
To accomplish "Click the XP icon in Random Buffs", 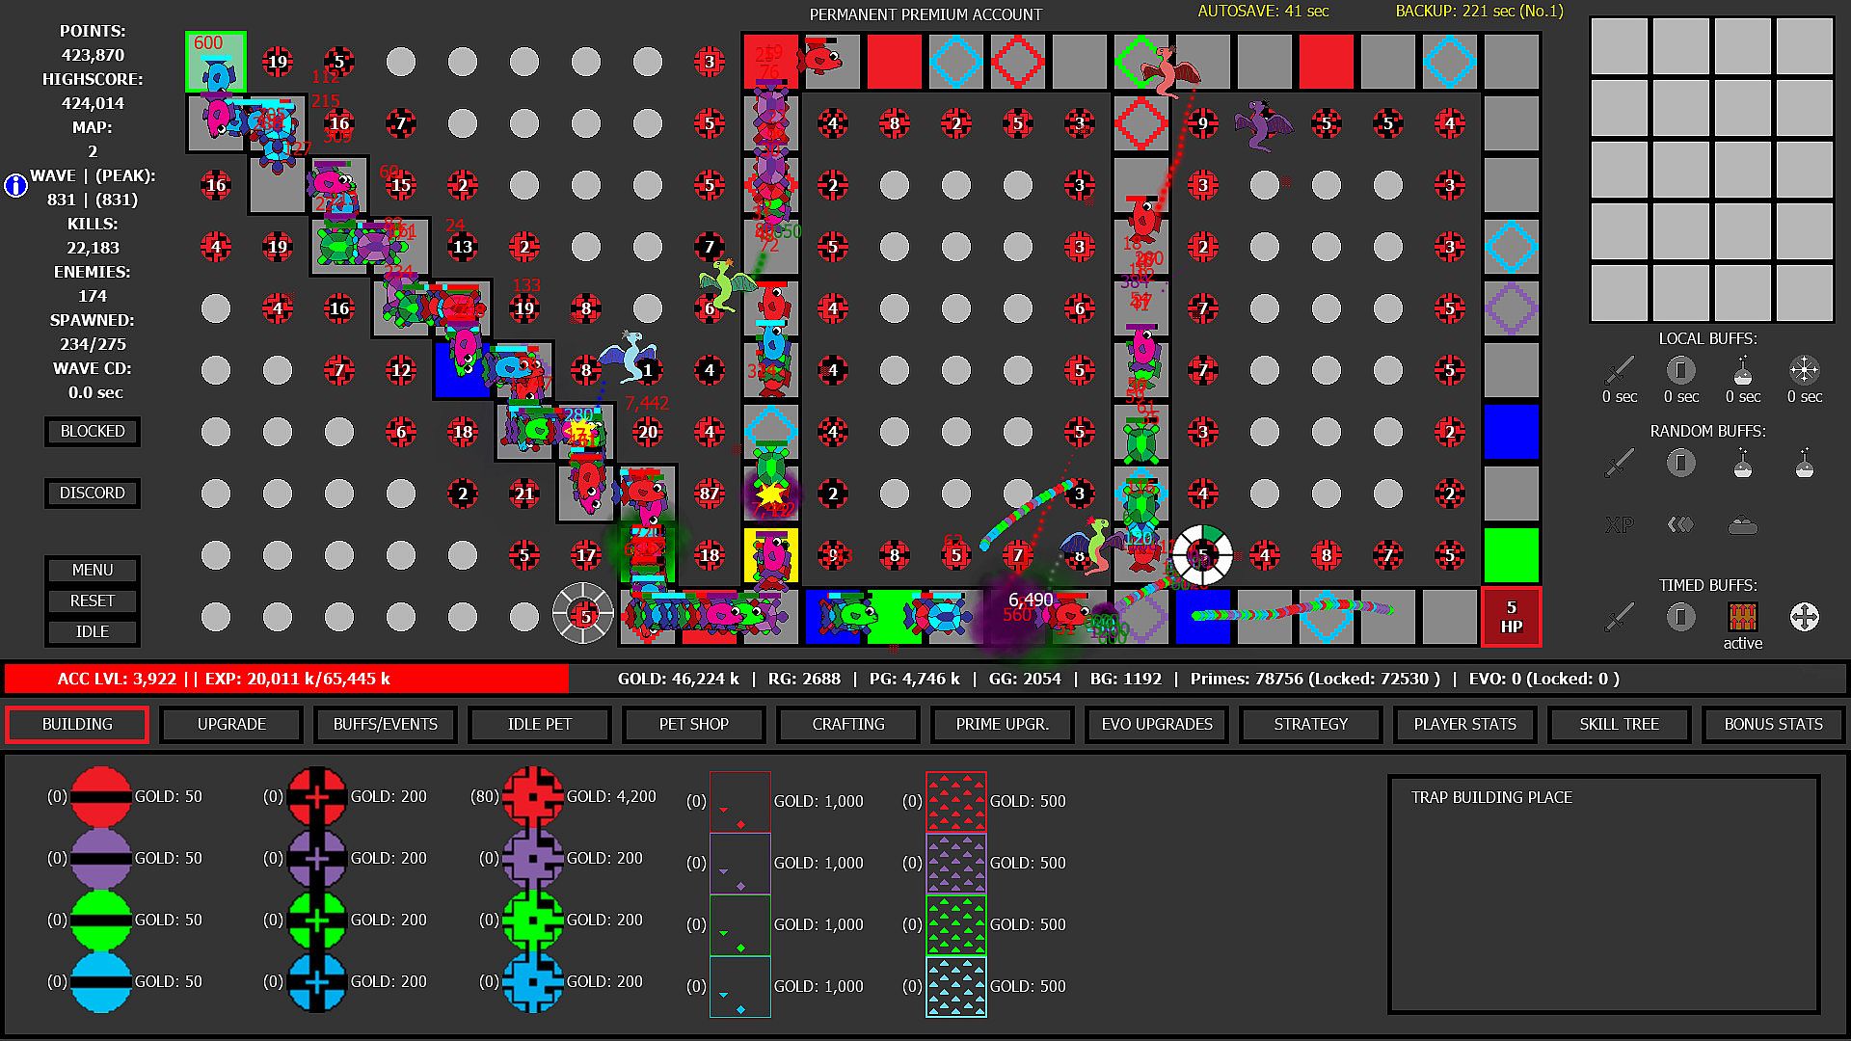I will coord(1620,525).
